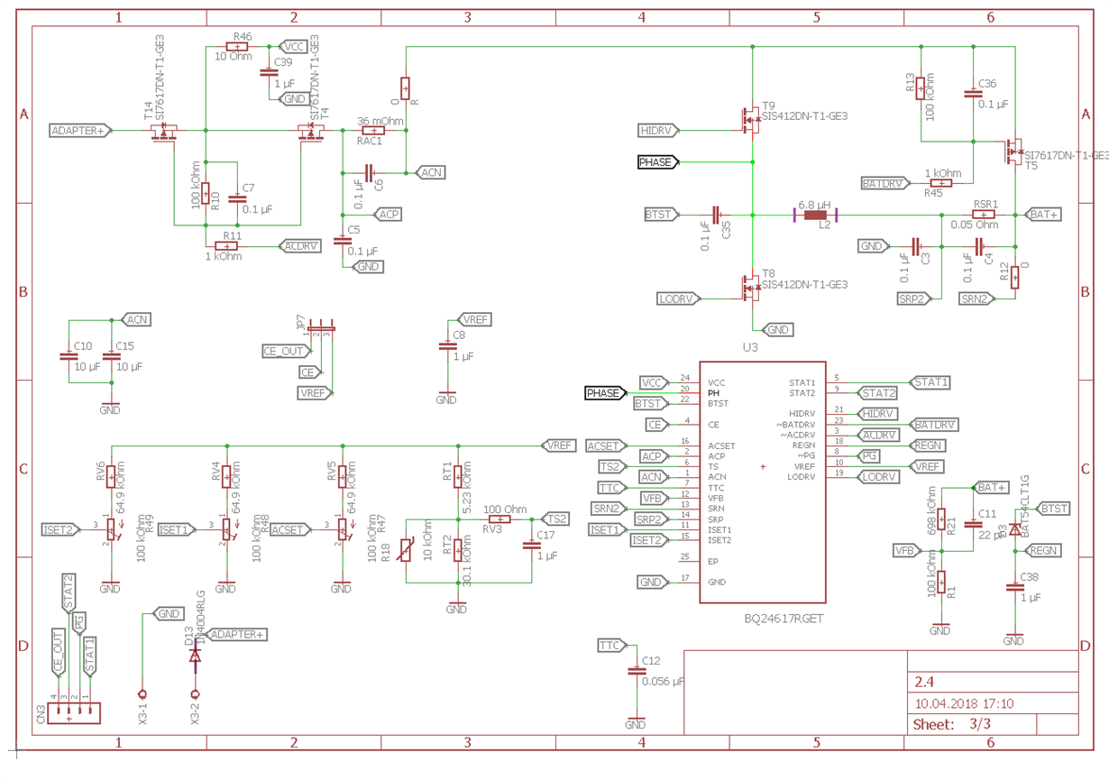Screen dimensions: 1109x780
Task: Click capacitor C6 symbol
Action: pyautogui.click(x=370, y=171)
